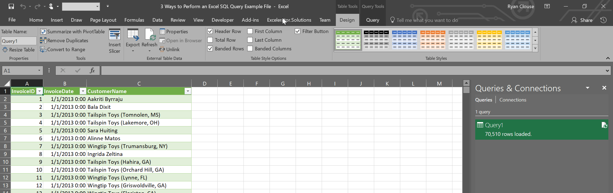Open the File tab
This screenshot has height=193, width=613.
(12, 20)
